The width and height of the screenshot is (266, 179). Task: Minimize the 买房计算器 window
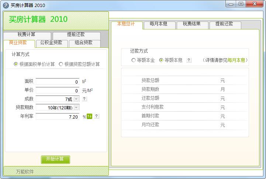[x=231, y=4]
